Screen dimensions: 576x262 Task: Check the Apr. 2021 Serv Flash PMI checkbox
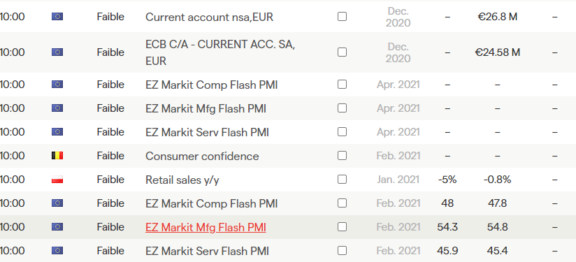342,132
